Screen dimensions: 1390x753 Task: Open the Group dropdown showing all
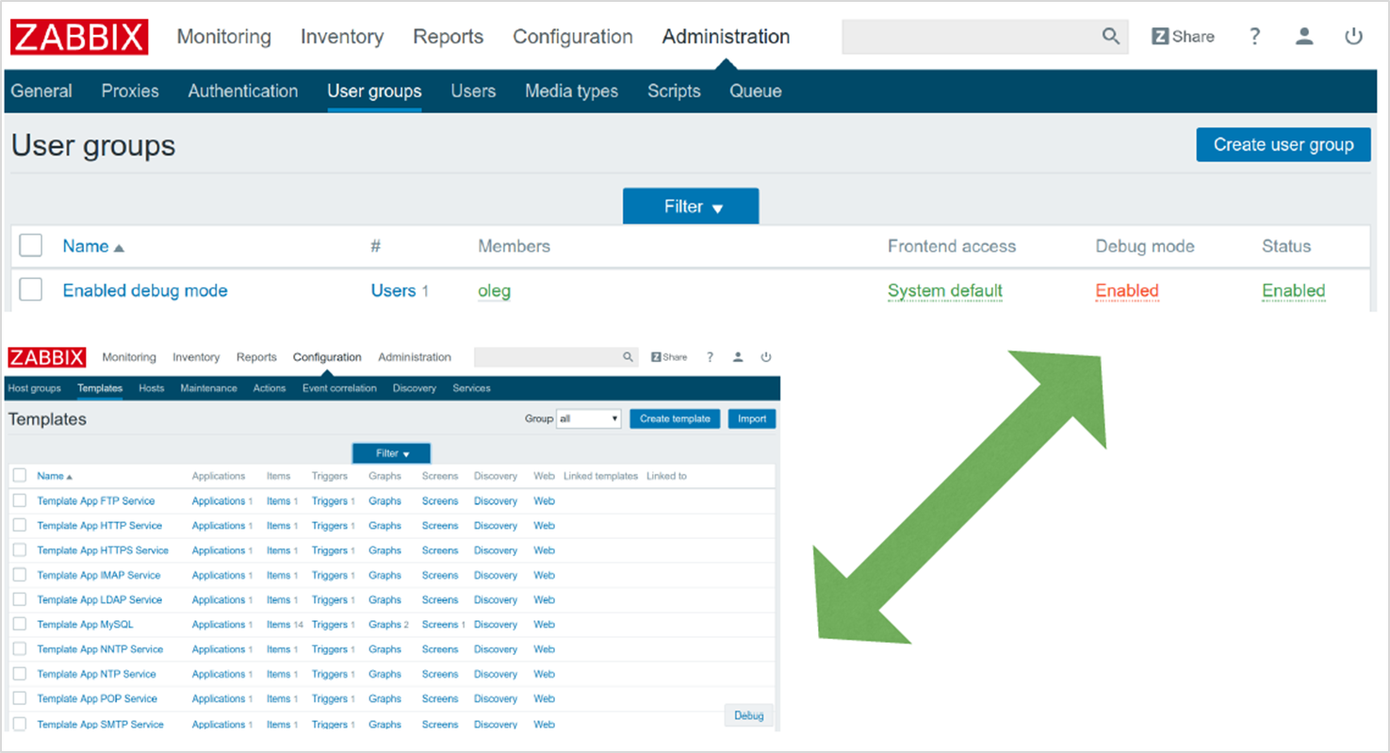tap(589, 418)
